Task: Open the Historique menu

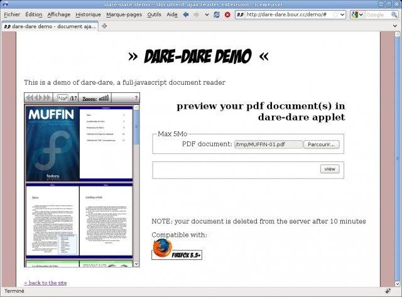Action: coord(88,14)
